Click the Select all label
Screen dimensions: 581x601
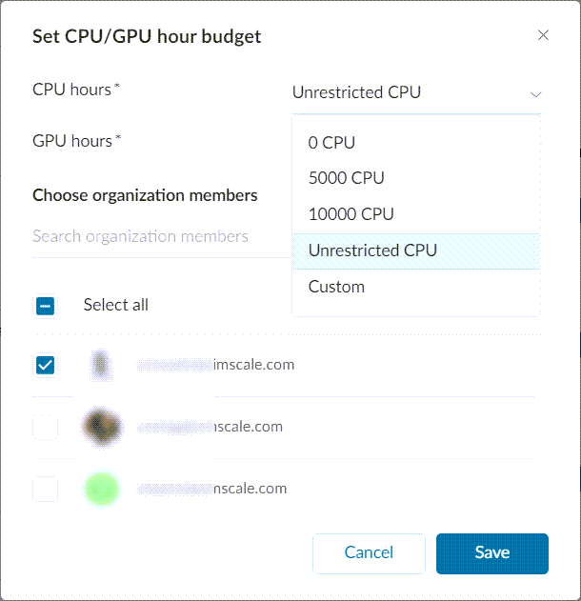tap(115, 305)
